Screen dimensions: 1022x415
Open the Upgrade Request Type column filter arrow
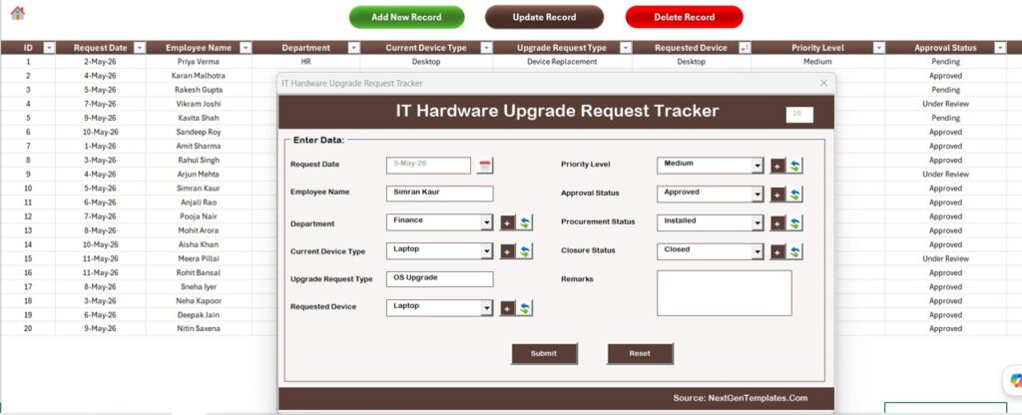tap(626, 48)
